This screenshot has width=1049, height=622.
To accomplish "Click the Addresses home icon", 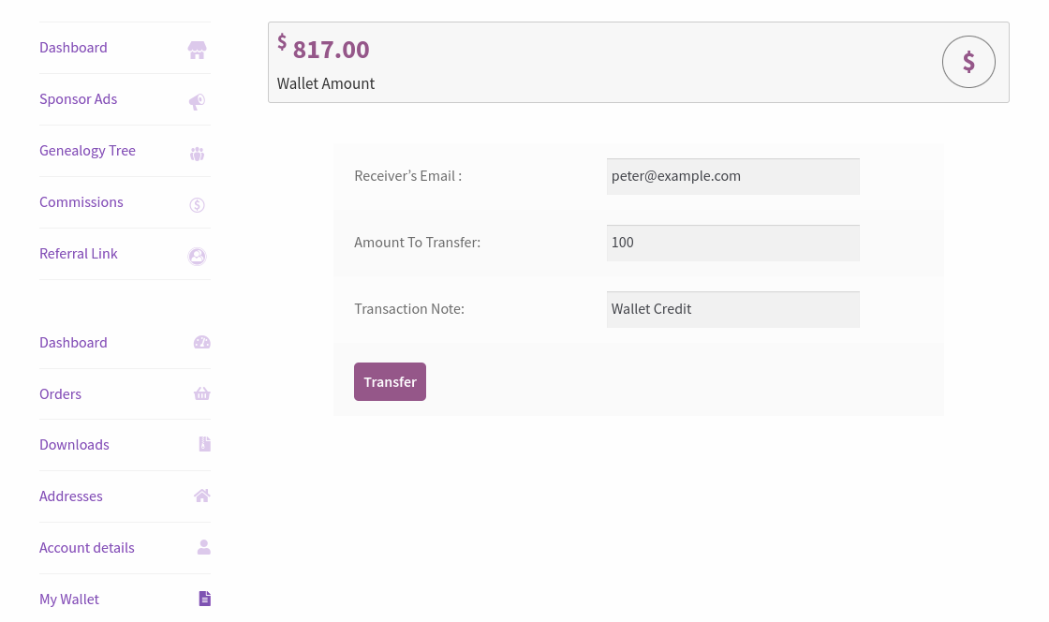I will (201, 496).
